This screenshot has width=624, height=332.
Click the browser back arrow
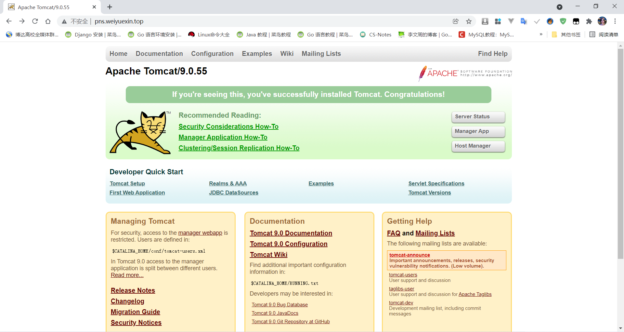[x=9, y=21]
